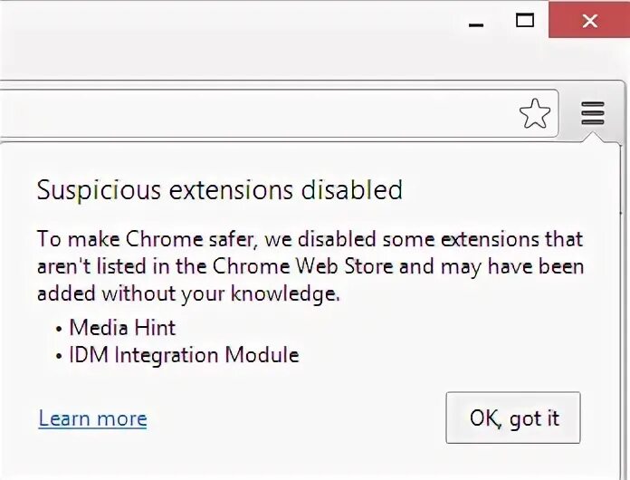Select the IDM Integration Module entry

tap(184, 355)
